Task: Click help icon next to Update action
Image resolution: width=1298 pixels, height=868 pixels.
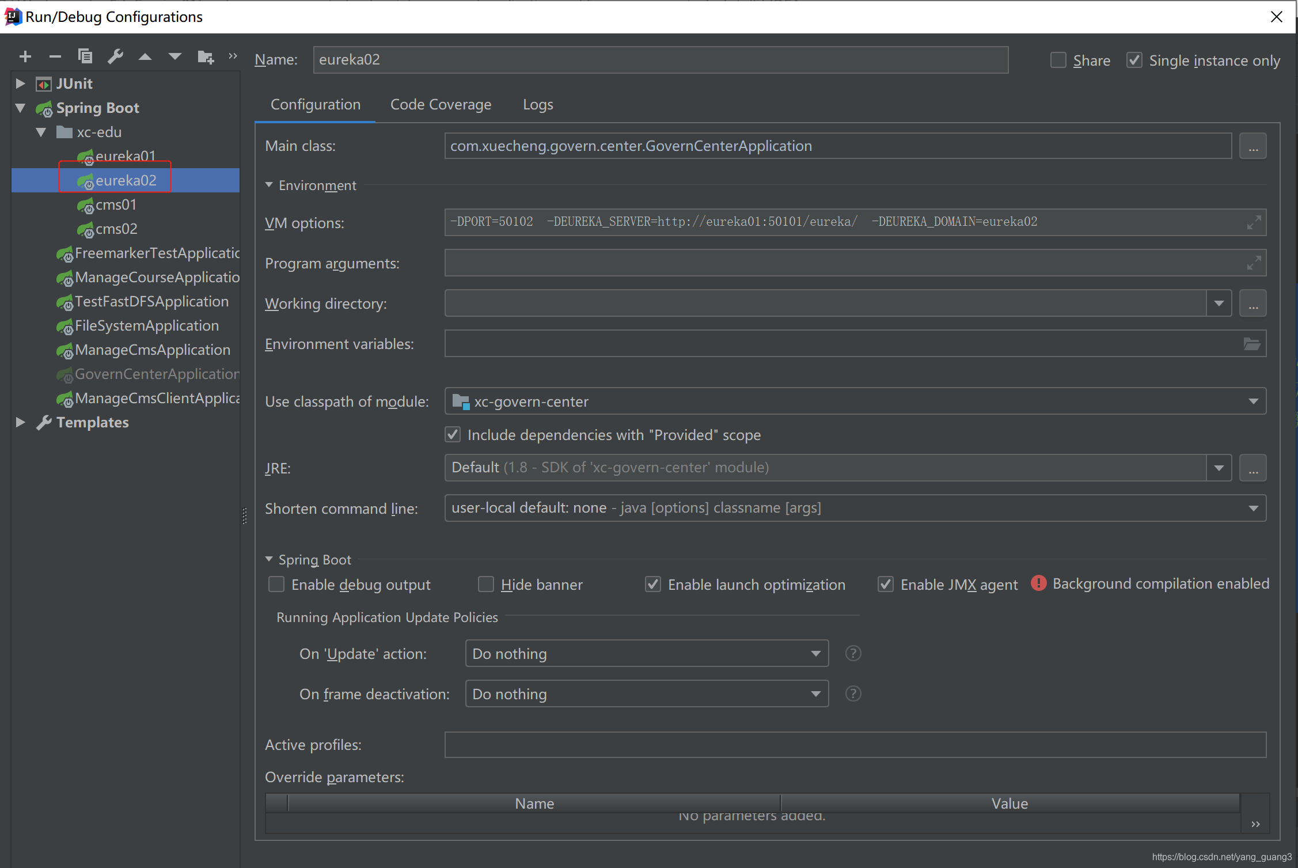Action: [x=853, y=653]
